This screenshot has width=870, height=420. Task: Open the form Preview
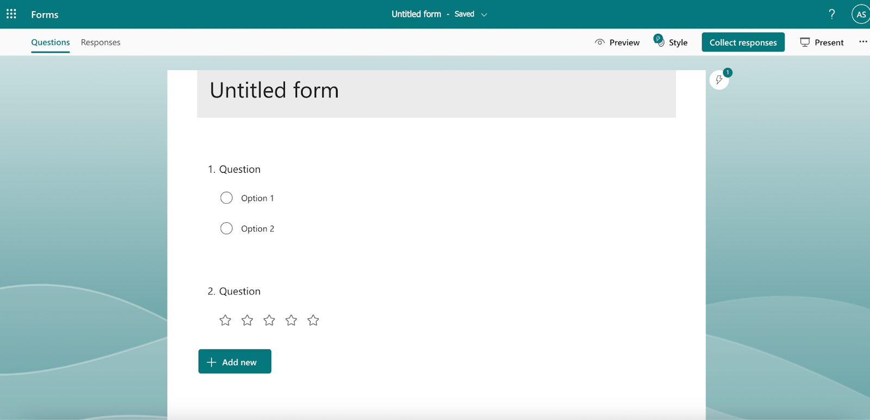click(x=617, y=42)
